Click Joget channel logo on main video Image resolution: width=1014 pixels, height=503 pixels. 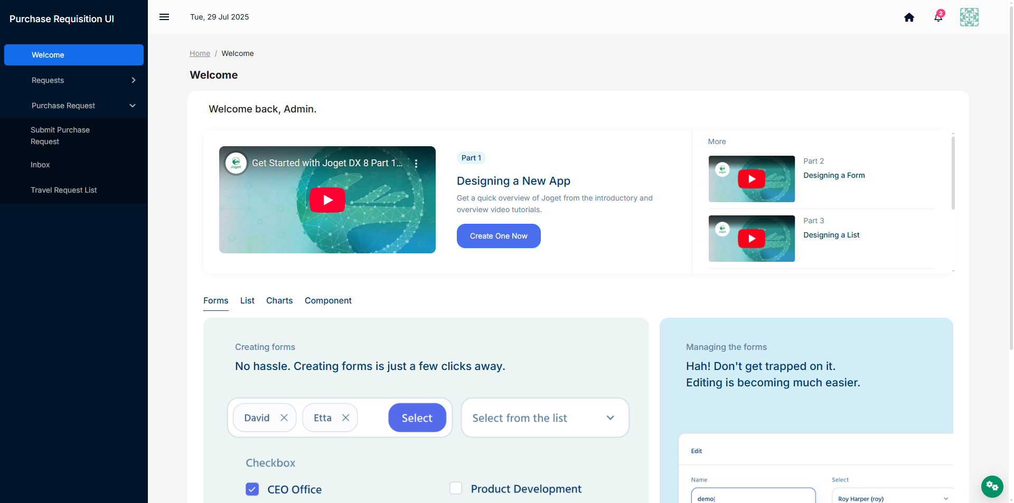(x=236, y=163)
